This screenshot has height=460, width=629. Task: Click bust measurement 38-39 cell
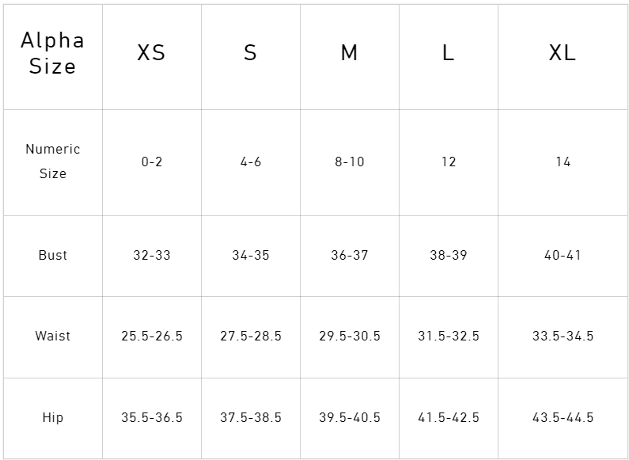tap(448, 256)
